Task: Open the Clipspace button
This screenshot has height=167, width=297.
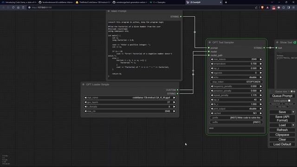Action: click(282, 135)
